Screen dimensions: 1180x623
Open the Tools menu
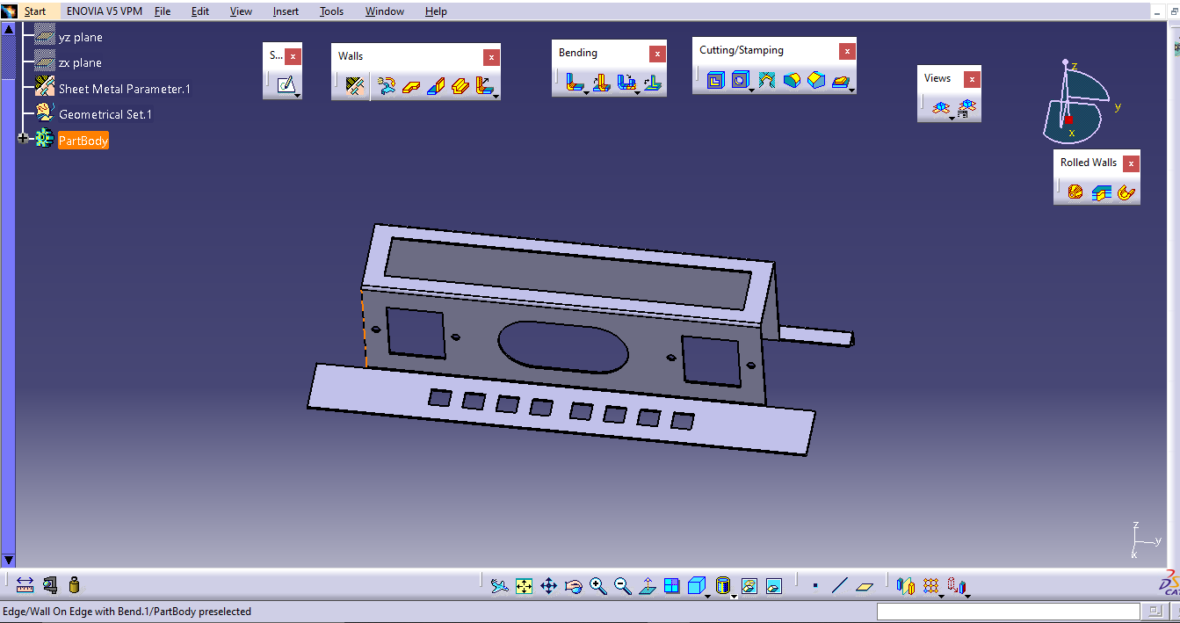click(x=331, y=11)
